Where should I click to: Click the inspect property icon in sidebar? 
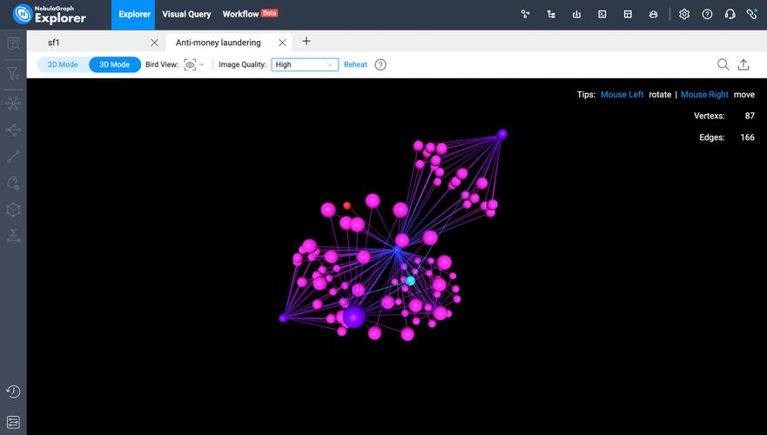(x=13, y=184)
